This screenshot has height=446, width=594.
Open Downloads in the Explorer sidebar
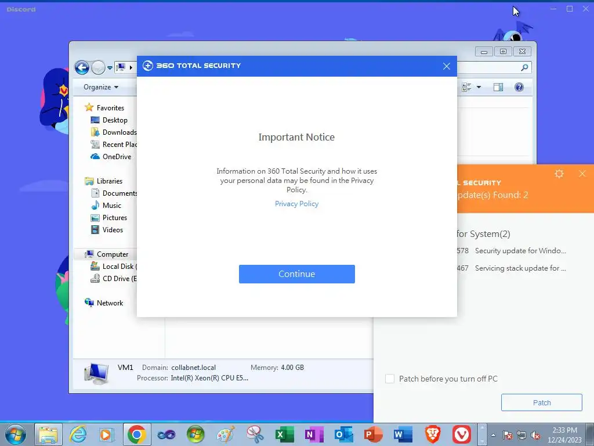click(x=114, y=132)
